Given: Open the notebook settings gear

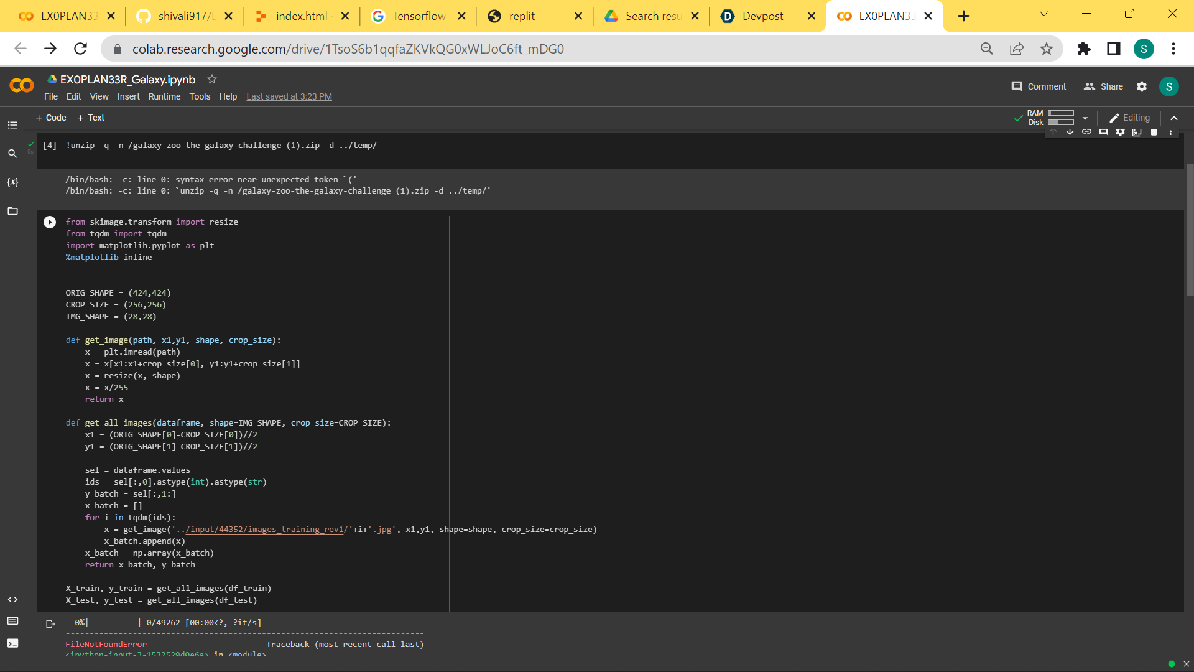Looking at the screenshot, I should (x=1142, y=86).
